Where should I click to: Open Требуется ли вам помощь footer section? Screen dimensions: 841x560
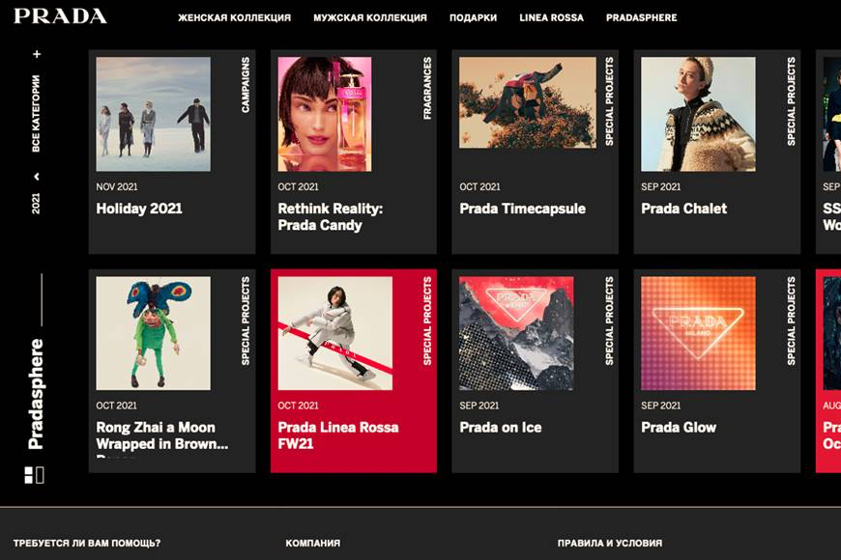[x=87, y=543]
